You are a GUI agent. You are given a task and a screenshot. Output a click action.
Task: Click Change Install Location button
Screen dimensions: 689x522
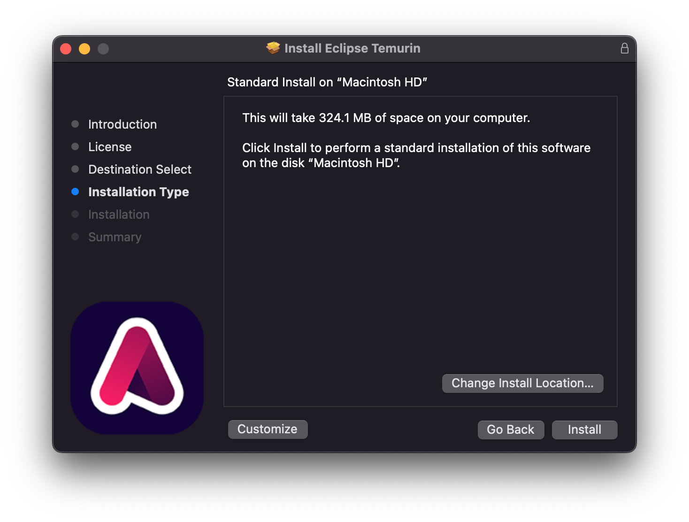coord(522,383)
